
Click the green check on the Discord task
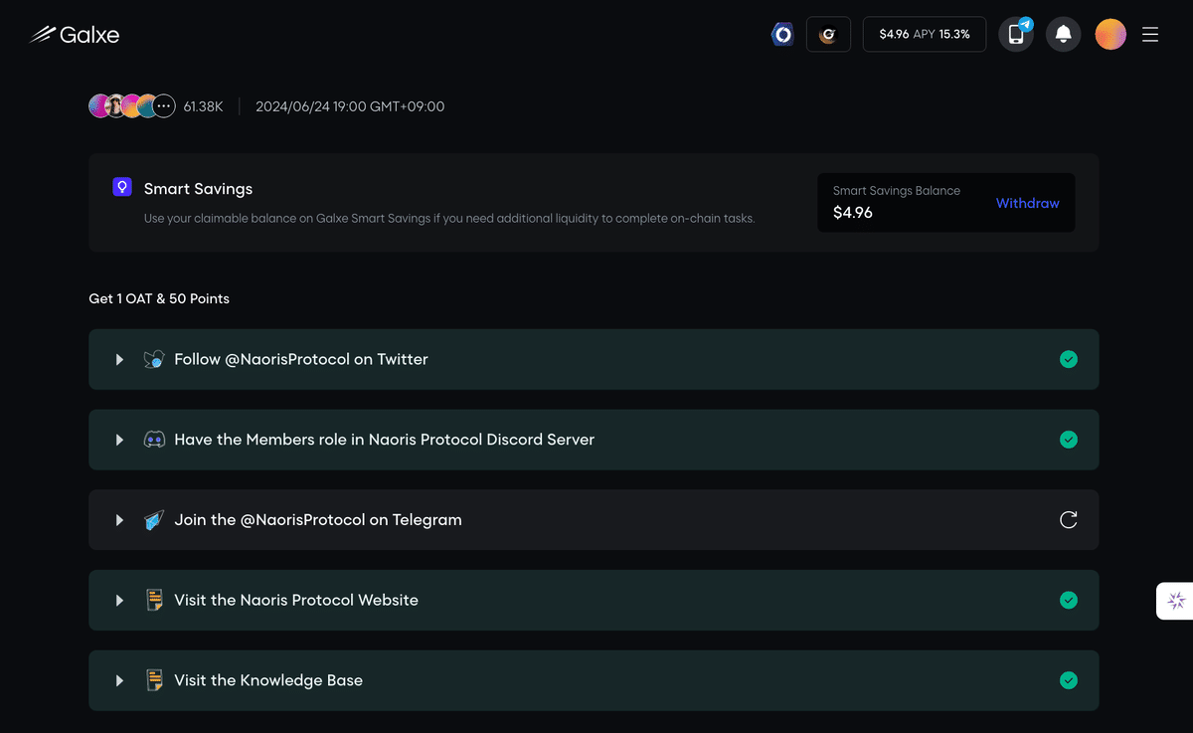(1069, 440)
